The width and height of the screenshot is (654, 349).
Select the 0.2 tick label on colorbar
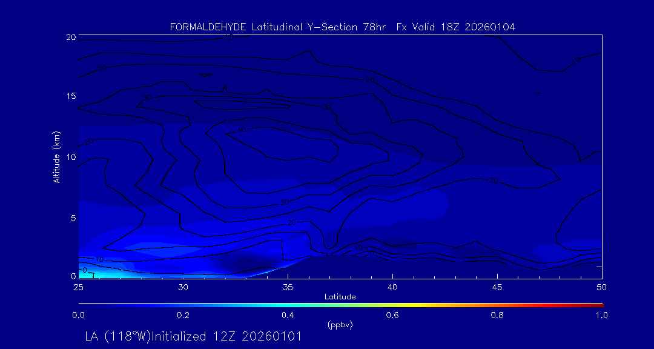point(183,315)
